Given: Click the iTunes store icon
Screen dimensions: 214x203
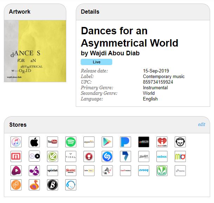Looking at the screenshot, I should (16, 142).
